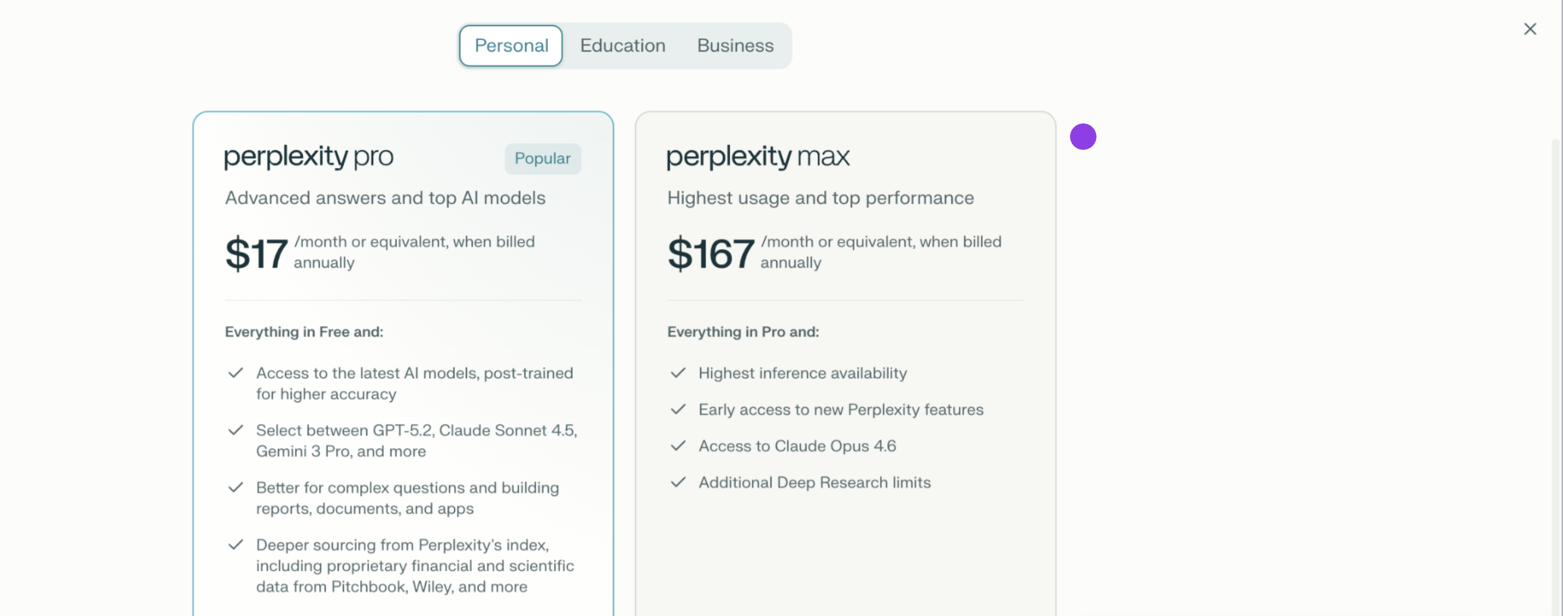The width and height of the screenshot is (1563, 616).
Task: Click the $17 Pro price
Action: click(256, 253)
